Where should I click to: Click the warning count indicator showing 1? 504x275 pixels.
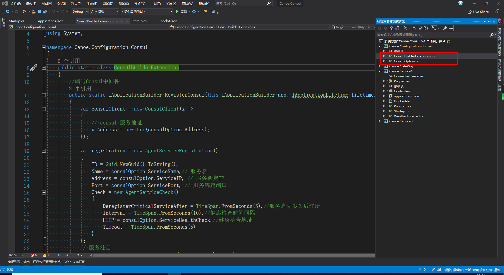click(46, 255)
